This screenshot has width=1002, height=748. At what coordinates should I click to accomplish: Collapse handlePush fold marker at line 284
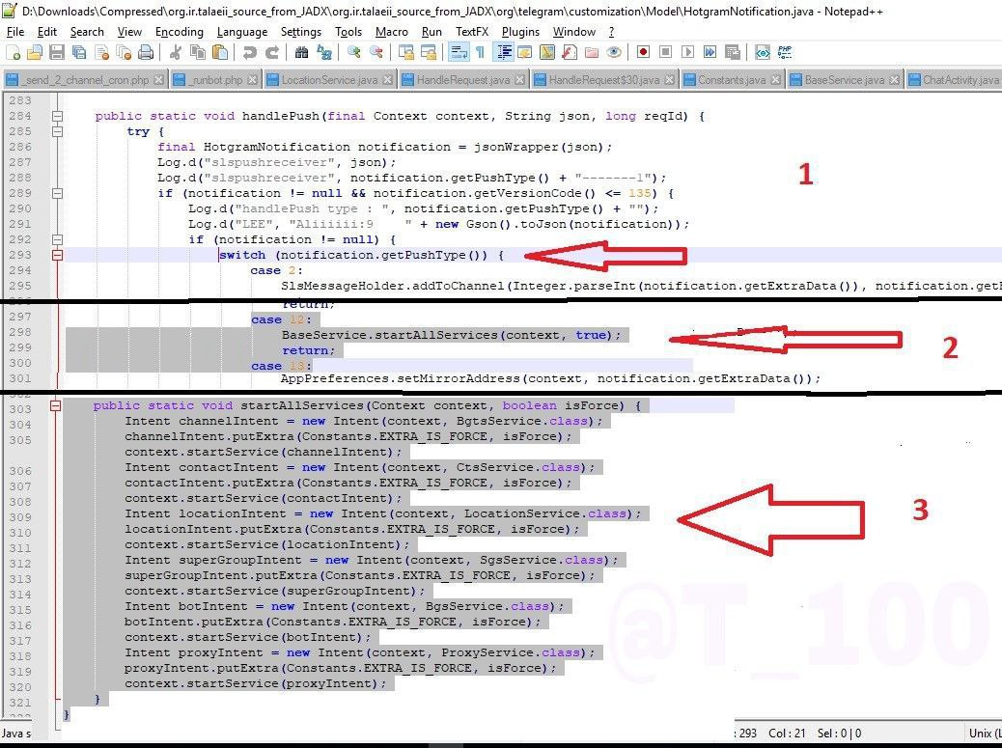pos(58,116)
